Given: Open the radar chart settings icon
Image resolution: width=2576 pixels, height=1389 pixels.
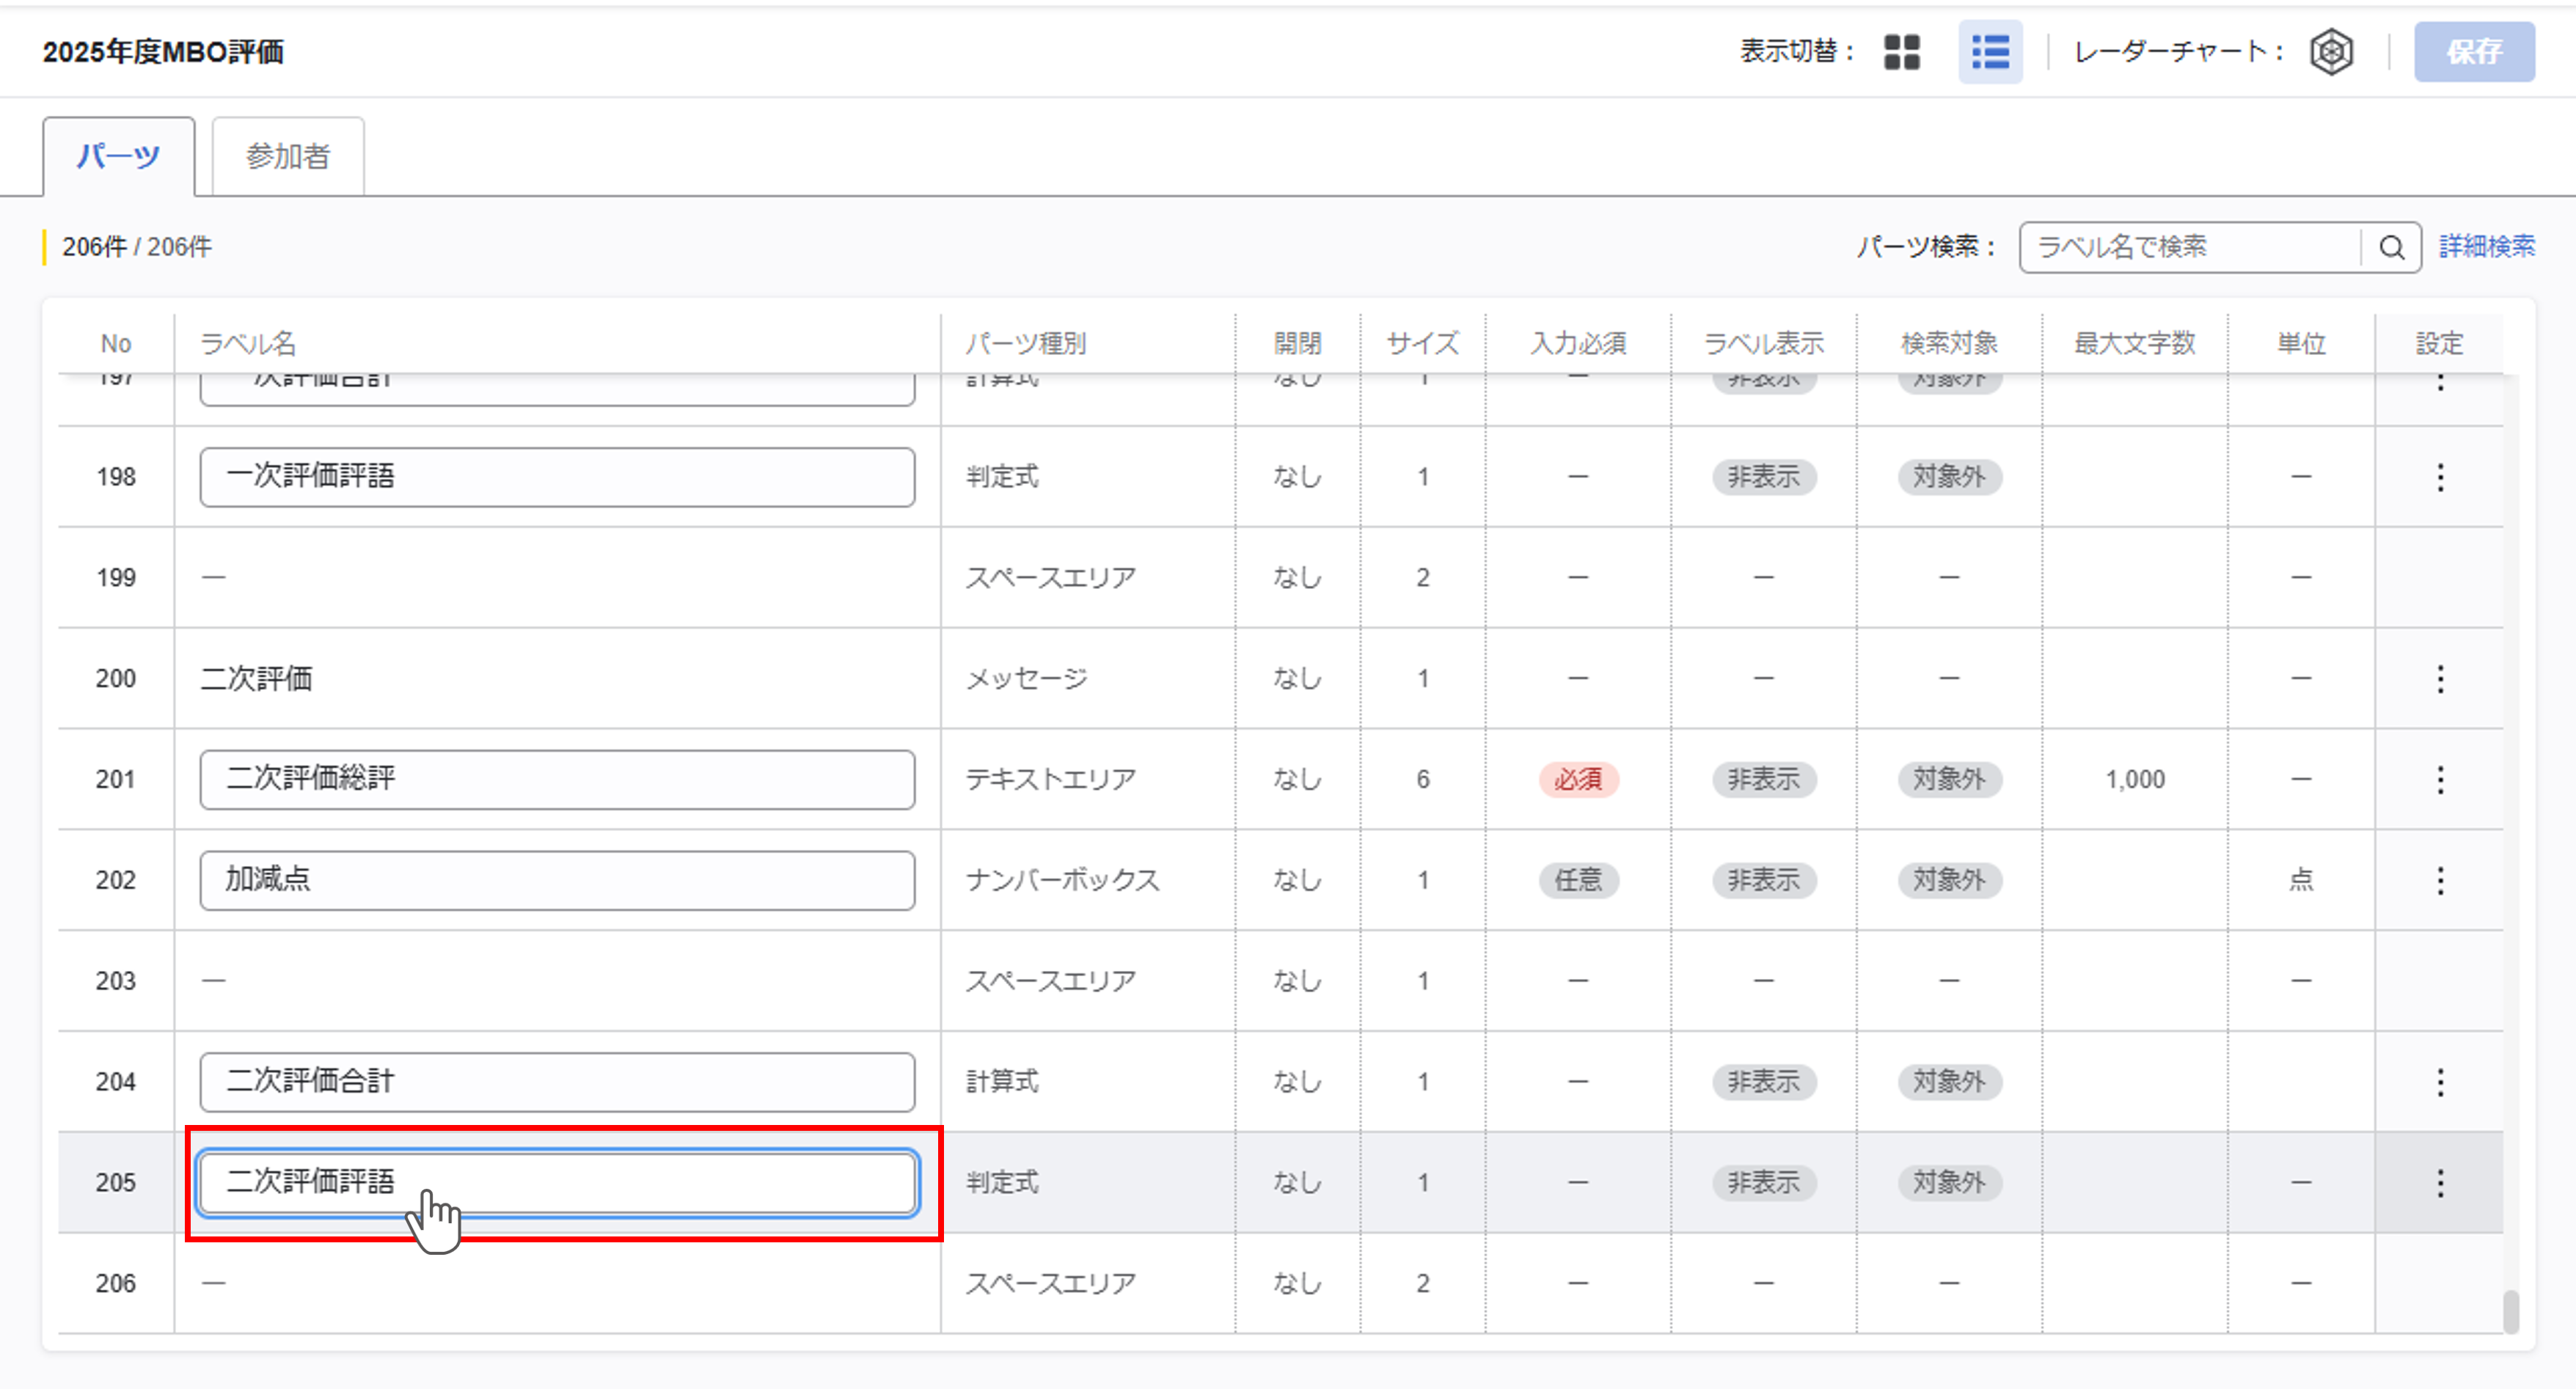Looking at the screenshot, I should tap(2331, 52).
